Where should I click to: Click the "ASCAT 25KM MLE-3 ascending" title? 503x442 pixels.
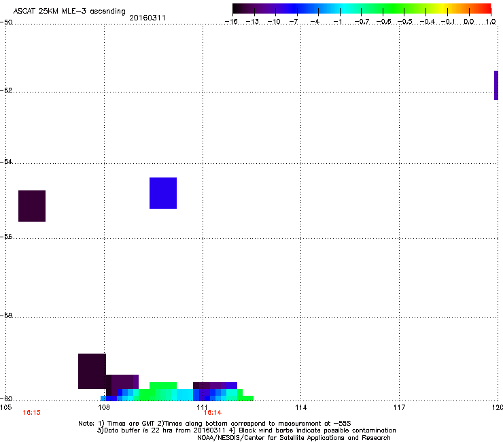click(69, 12)
